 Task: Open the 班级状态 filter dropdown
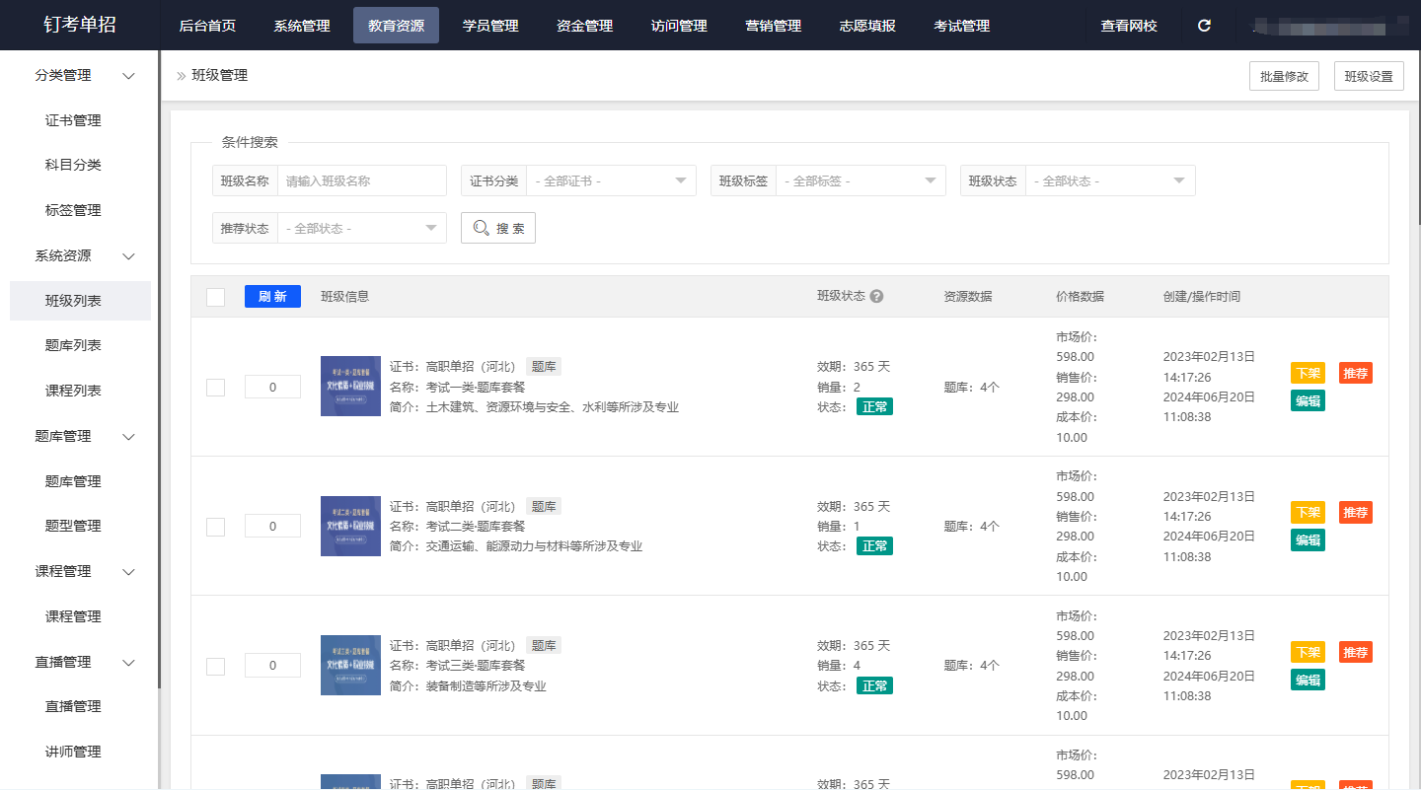[x=1109, y=181]
